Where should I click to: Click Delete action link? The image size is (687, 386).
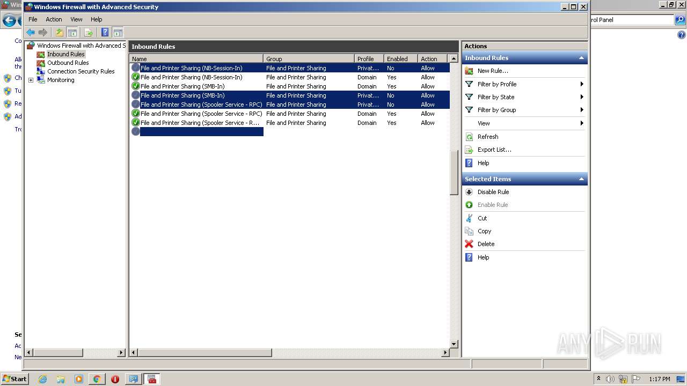tap(486, 244)
